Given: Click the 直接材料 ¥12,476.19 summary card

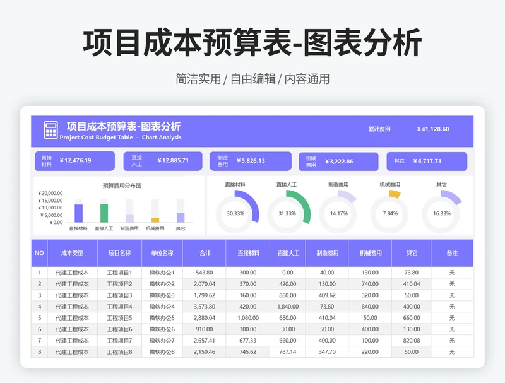Looking at the screenshot, I should tap(74, 161).
